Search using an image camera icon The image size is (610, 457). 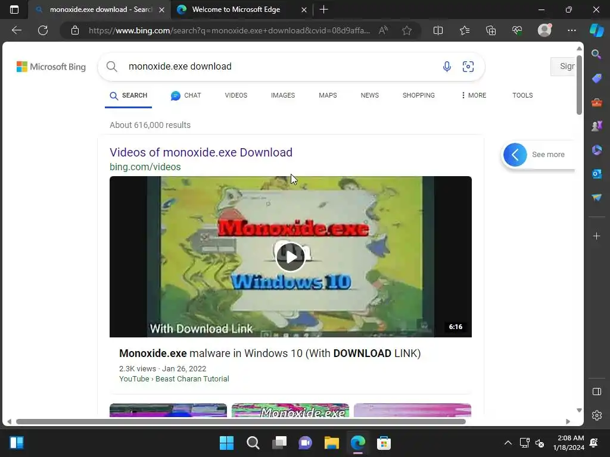click(468, 67)
